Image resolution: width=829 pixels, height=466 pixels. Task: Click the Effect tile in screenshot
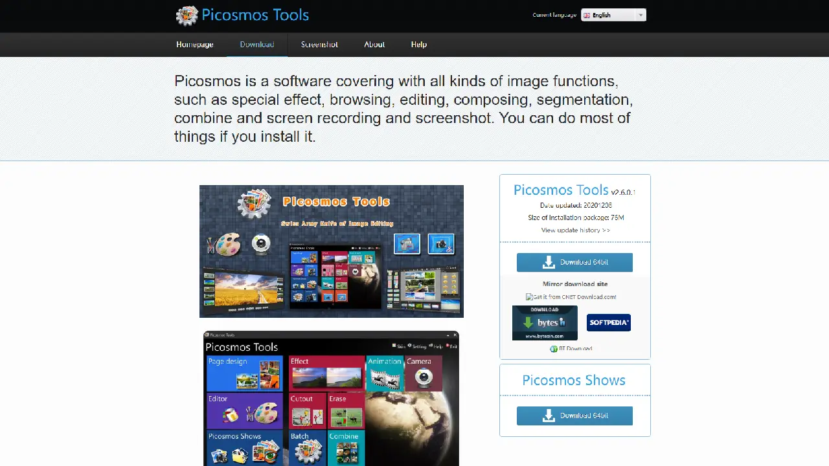click(327, 372)
